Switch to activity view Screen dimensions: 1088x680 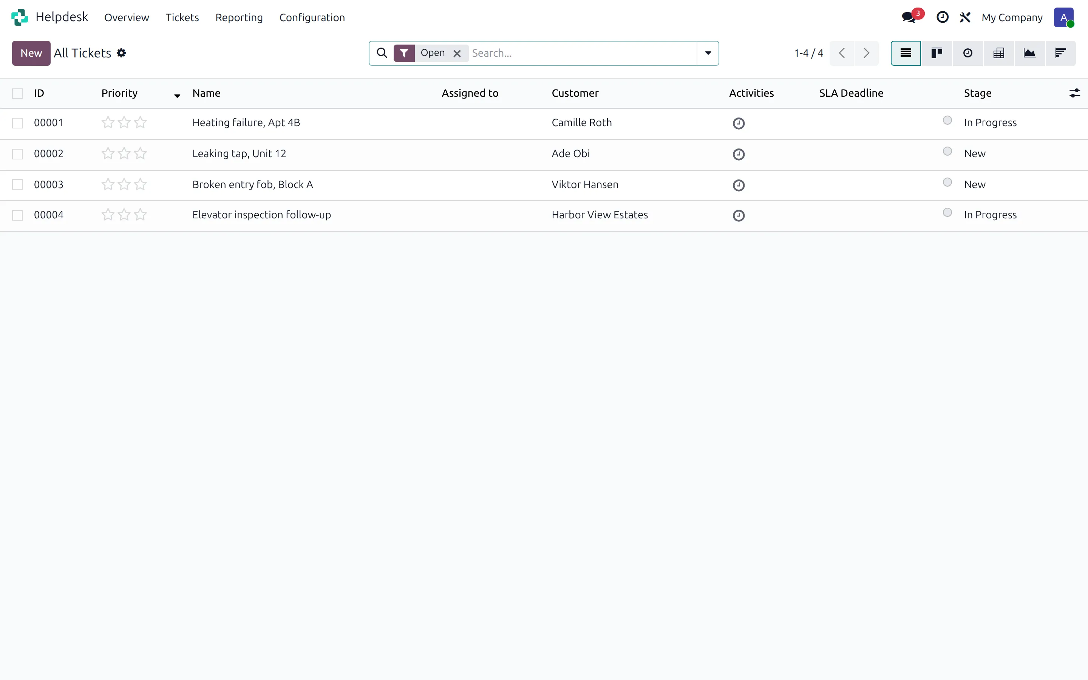click(x=968, y=53)
